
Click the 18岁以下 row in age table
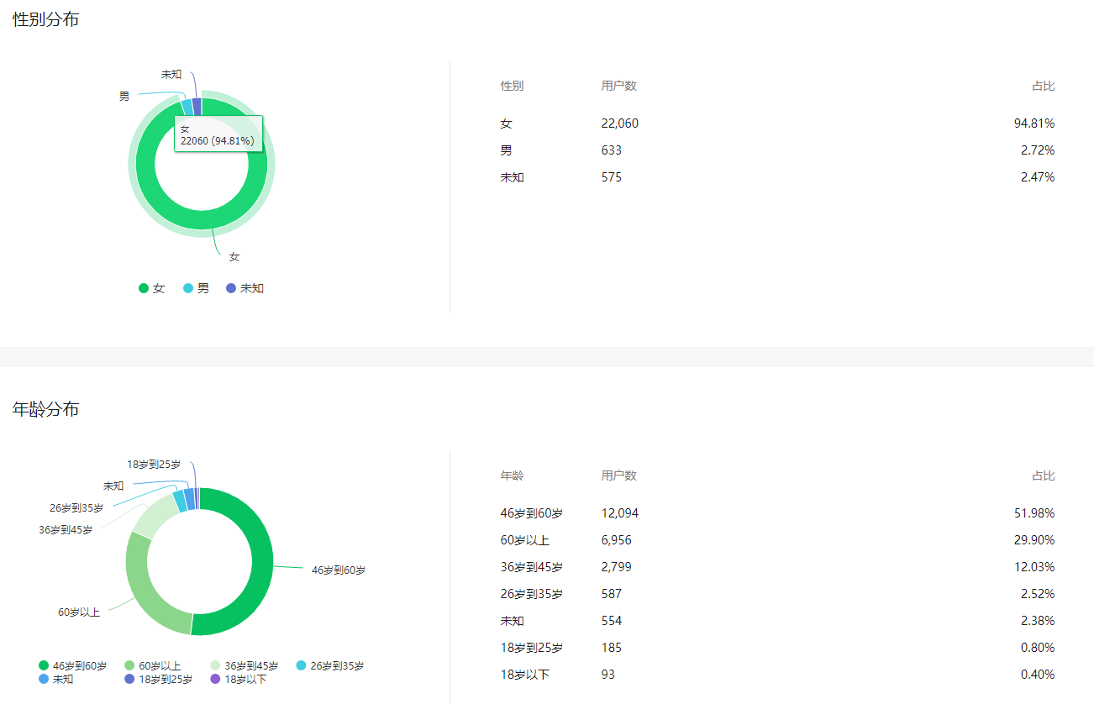[x=777, y=675]
